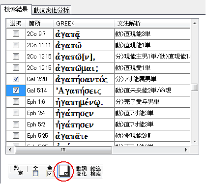Click the vertical scrollbar down arrow

point(195,142)
